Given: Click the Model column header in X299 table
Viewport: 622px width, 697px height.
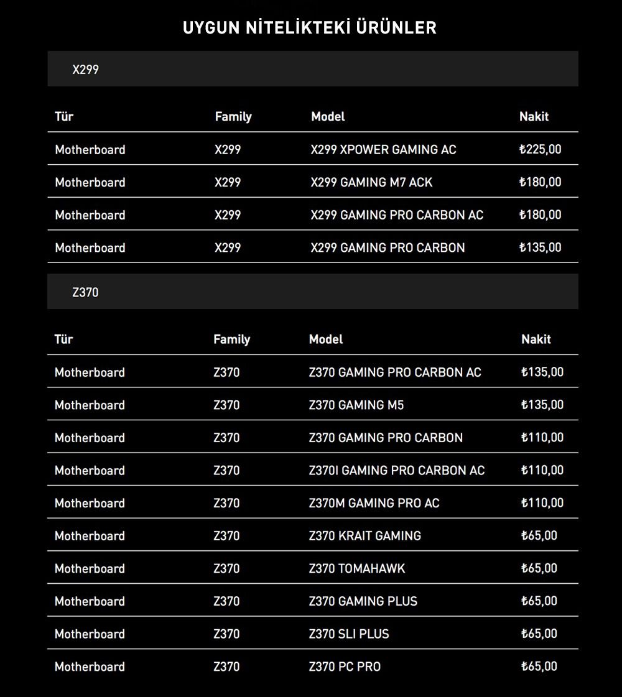Looking at the screenshot, I should click(328, 117).
